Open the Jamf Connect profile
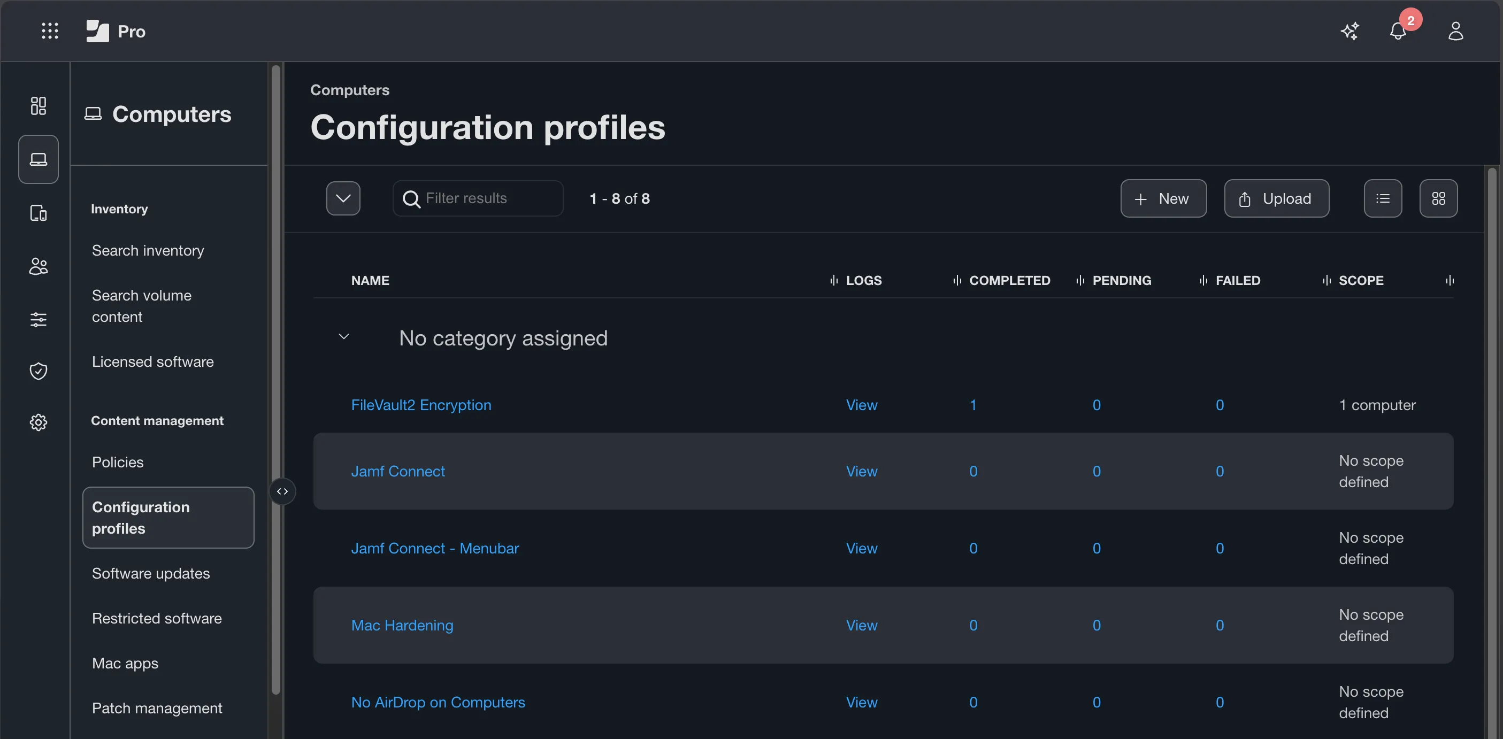The height and width of the screenshot is (739, 1503). click(398, 471)
